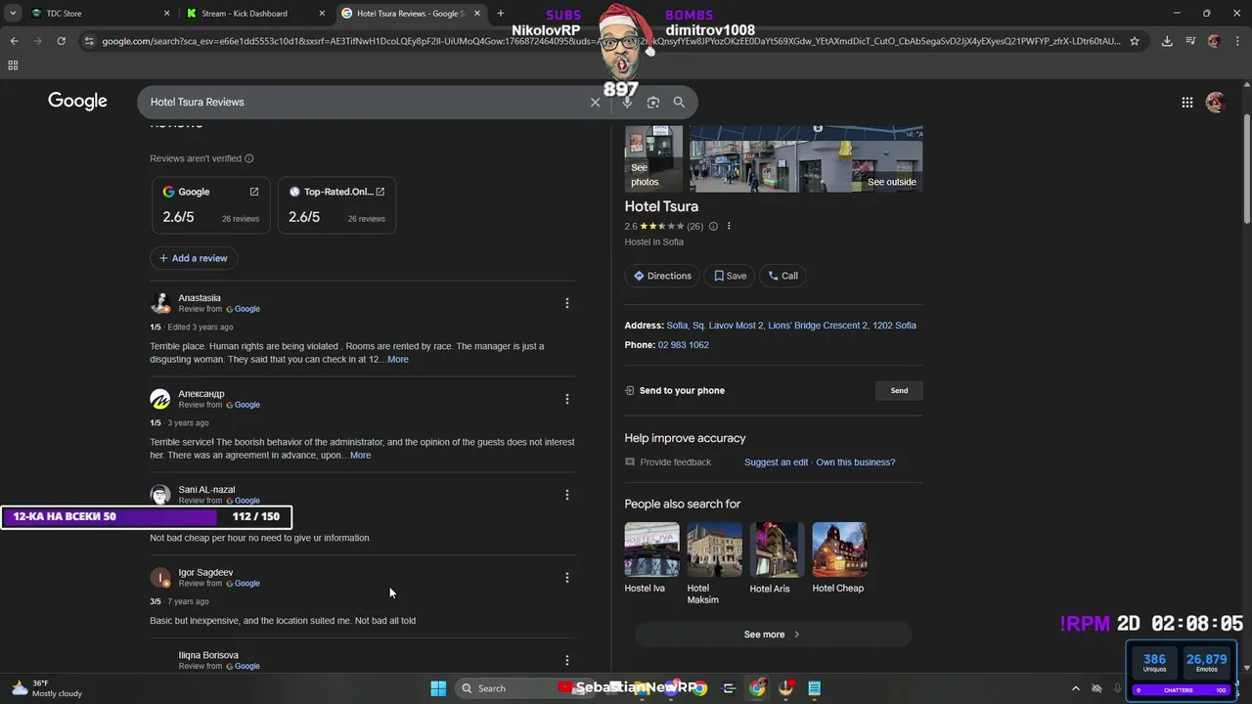The width and height of the screenshot is (1252, 704).
Task: Click Add a review button
Action: pos(194,258)
